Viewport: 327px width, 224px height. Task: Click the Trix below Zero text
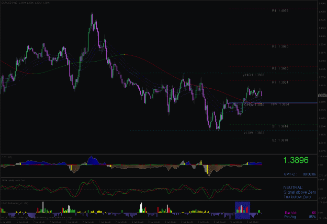pos(297,197)
